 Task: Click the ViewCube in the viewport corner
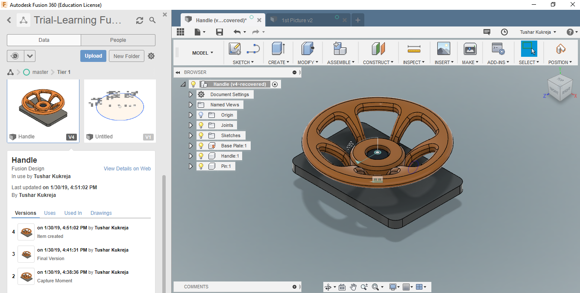[559, 88]
